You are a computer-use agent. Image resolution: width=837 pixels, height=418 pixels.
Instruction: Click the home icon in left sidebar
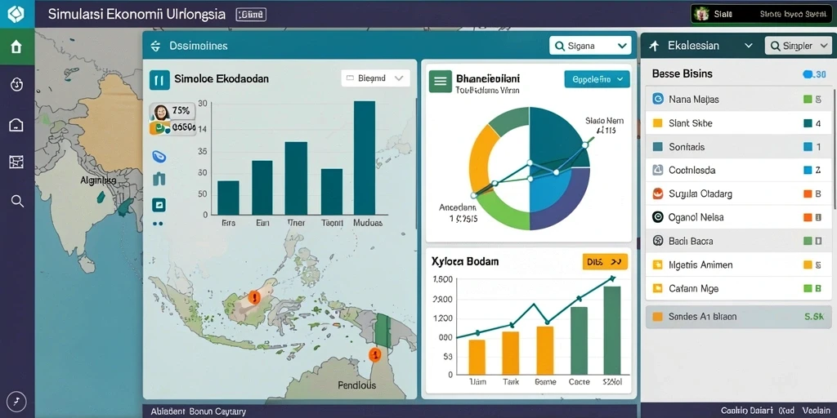pos(16,47)
